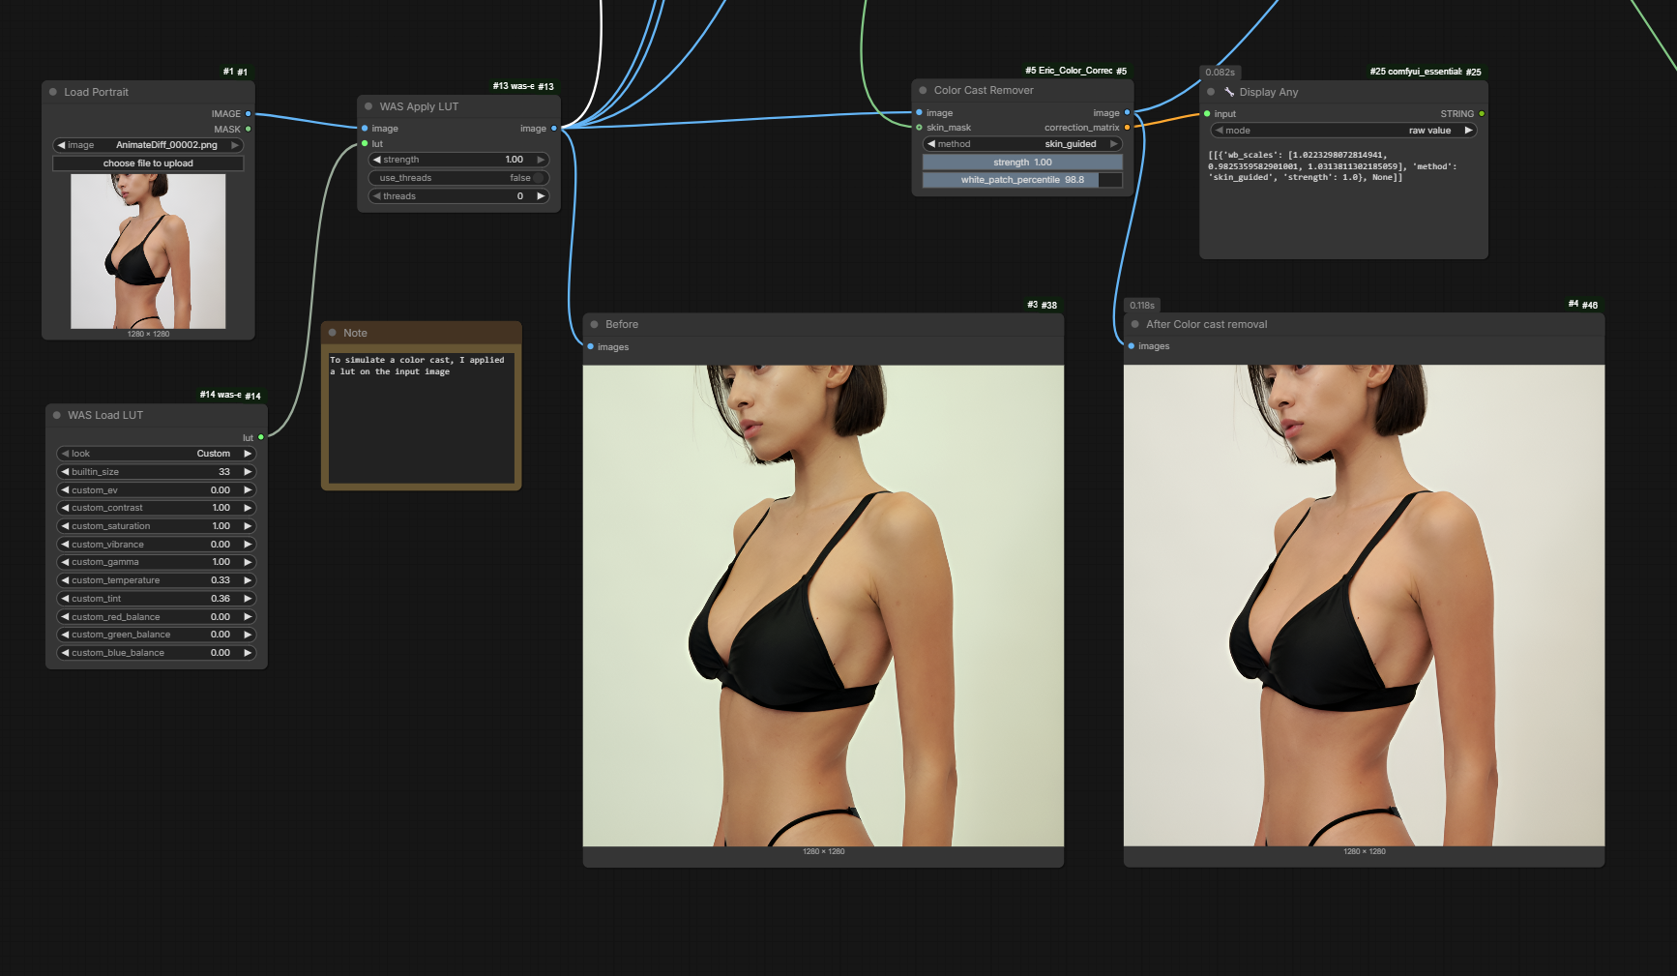Switch to next mode using right arrow
The height and width of the screenshot is (976, 1677).
(1467, 131)
